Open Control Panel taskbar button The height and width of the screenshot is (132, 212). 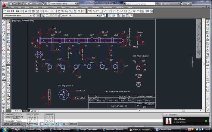click(165, 130)
